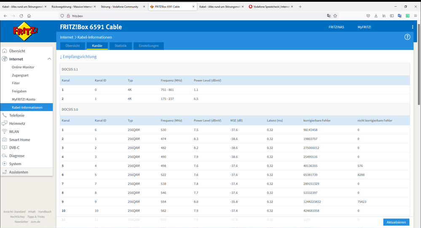Open the avm.de footer link
421x228 pixels.
pyautogui.click(x=35, y=222)
